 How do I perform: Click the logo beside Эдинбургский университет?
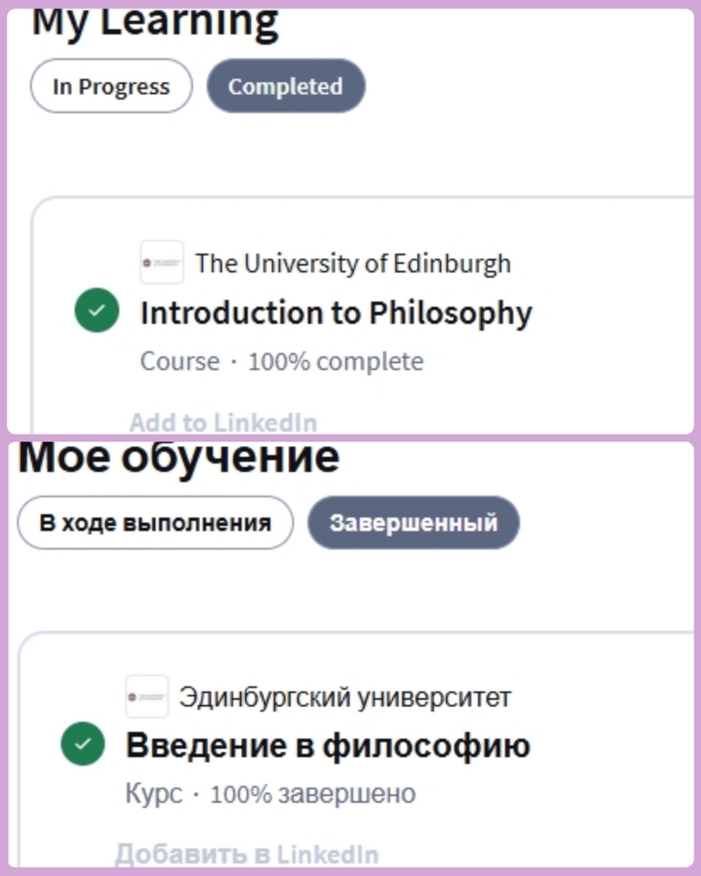click(147, 697)
